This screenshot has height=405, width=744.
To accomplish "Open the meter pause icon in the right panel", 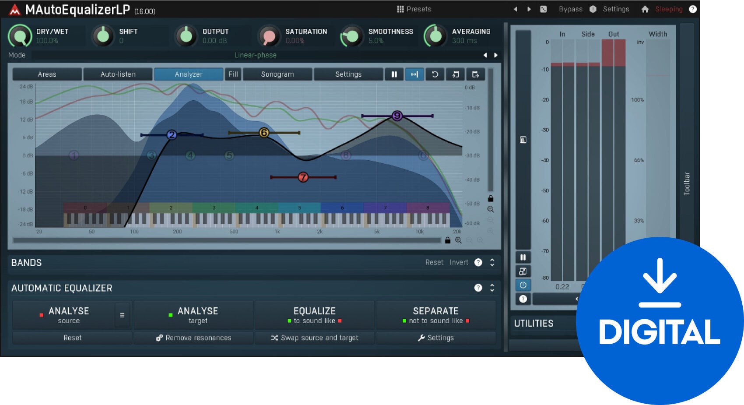I will [x=523, y=257].
